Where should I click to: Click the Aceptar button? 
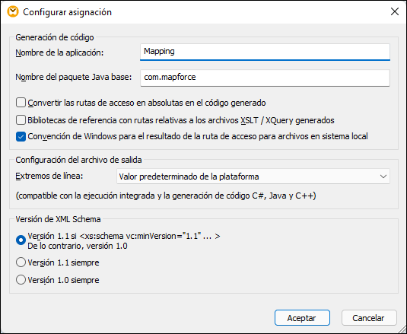point(302,318)
